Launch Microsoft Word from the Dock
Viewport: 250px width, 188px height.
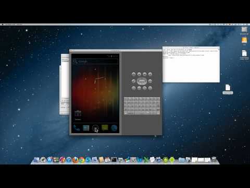pyautogui.click(x=140, y=160)
